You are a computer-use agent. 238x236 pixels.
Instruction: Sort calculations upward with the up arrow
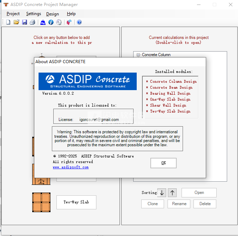(172, 193)
